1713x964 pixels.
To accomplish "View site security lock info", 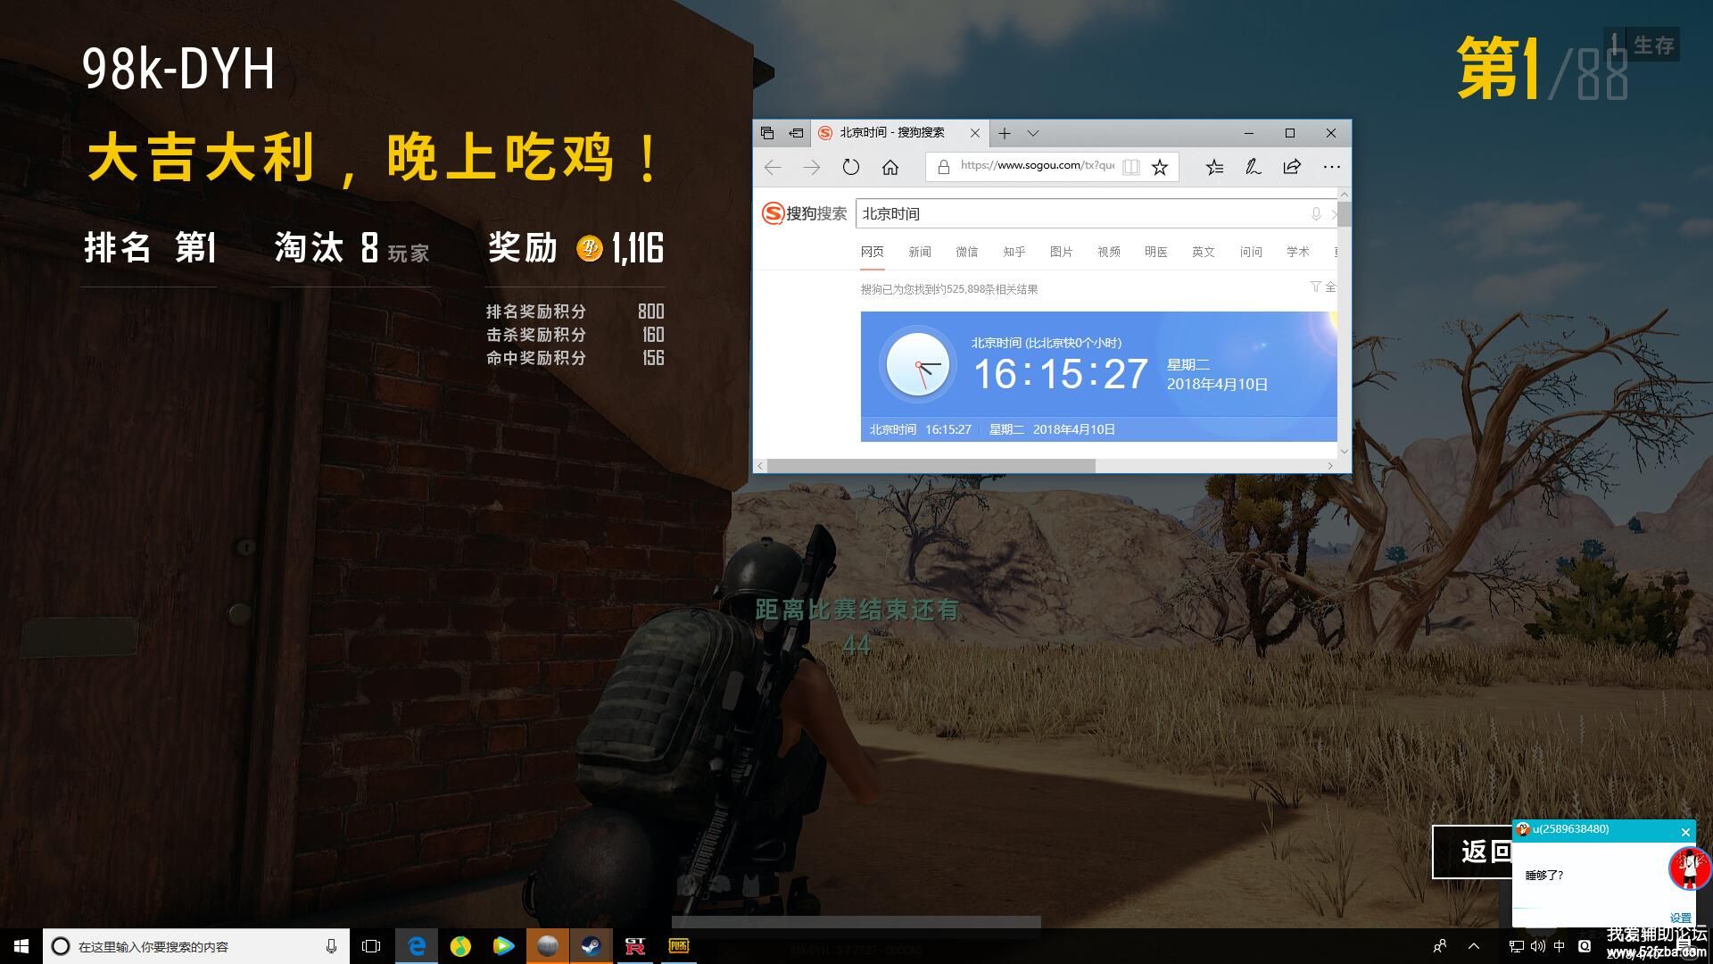I will [943, 167].
